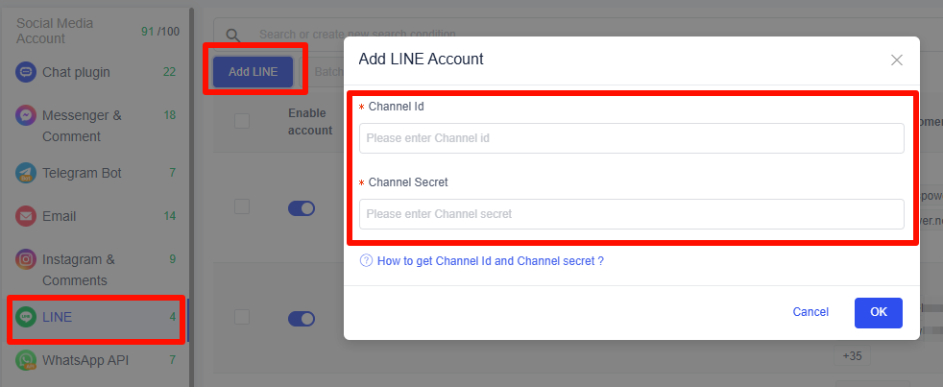
Task: Click the Chat plugin sidebar icon
Action: pos(26,72)
